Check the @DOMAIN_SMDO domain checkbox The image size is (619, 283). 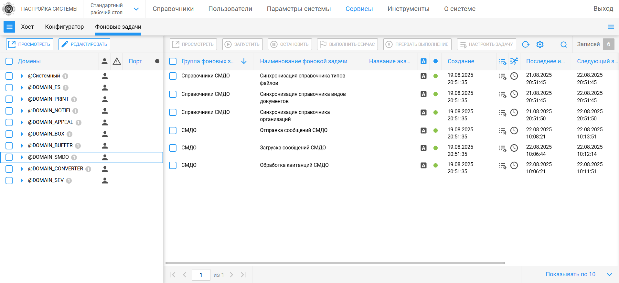pos(9,157)
